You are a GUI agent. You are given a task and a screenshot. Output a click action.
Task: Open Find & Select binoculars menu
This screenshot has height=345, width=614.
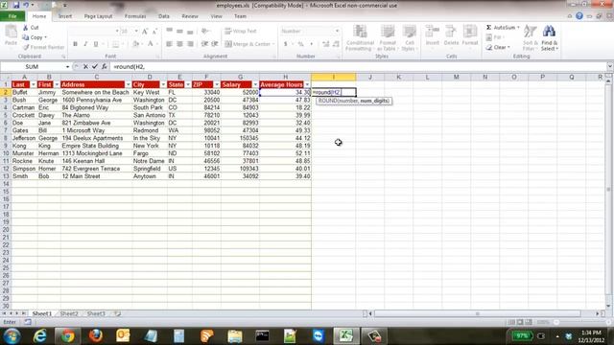coord(550,38)
